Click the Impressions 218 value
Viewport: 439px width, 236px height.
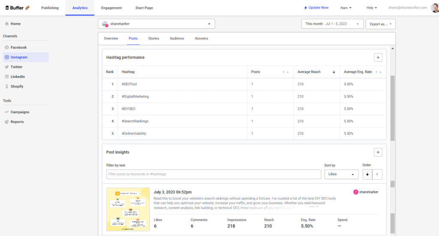231,226
